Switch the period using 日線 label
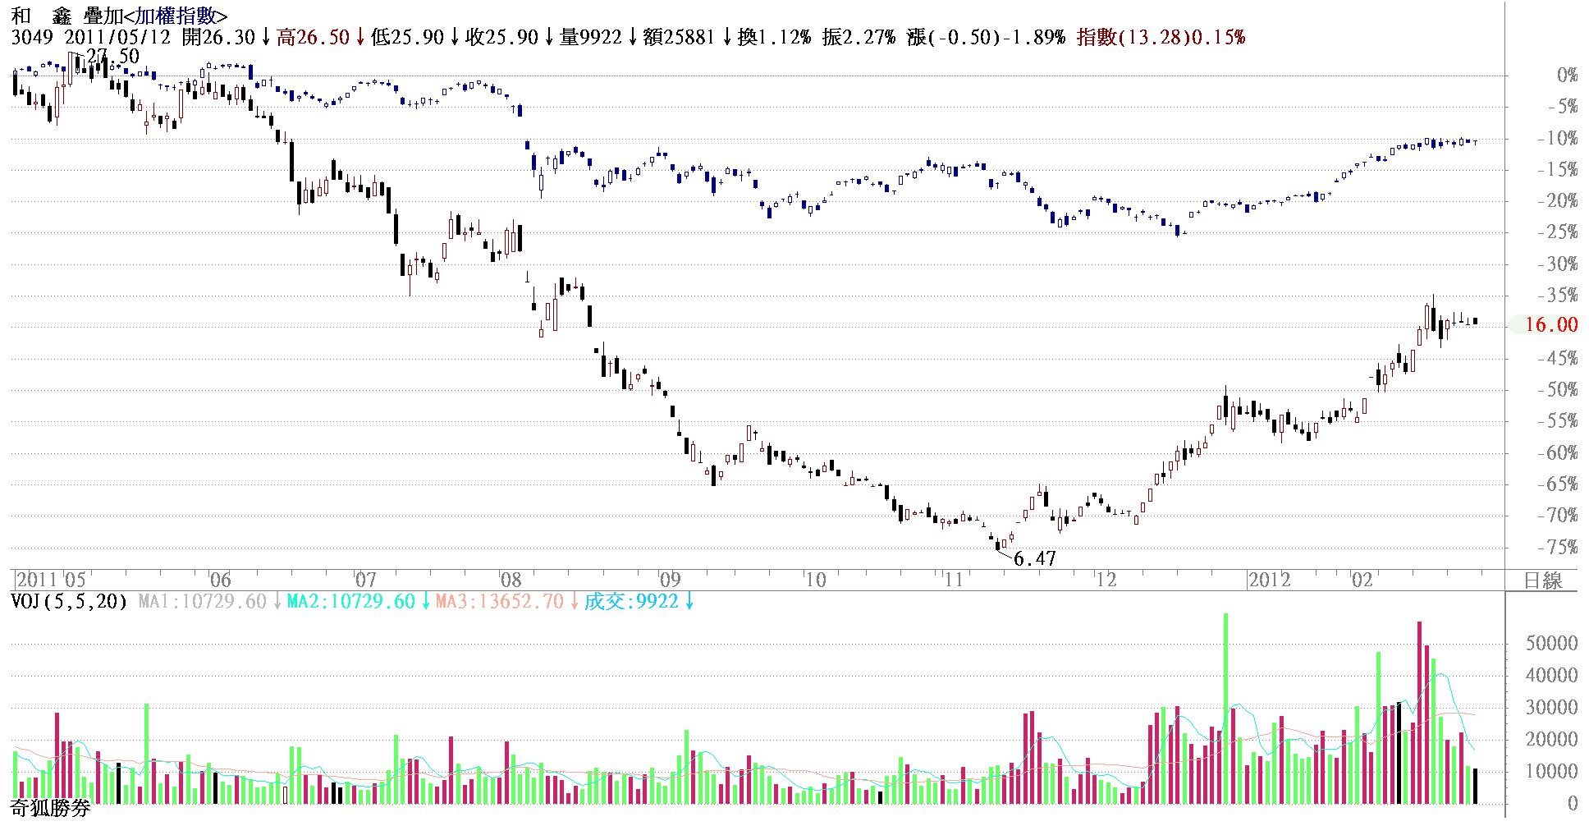The image size is (1589, 826). pos(1543,580)
